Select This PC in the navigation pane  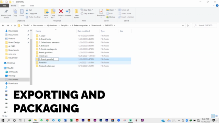point(10,68)
